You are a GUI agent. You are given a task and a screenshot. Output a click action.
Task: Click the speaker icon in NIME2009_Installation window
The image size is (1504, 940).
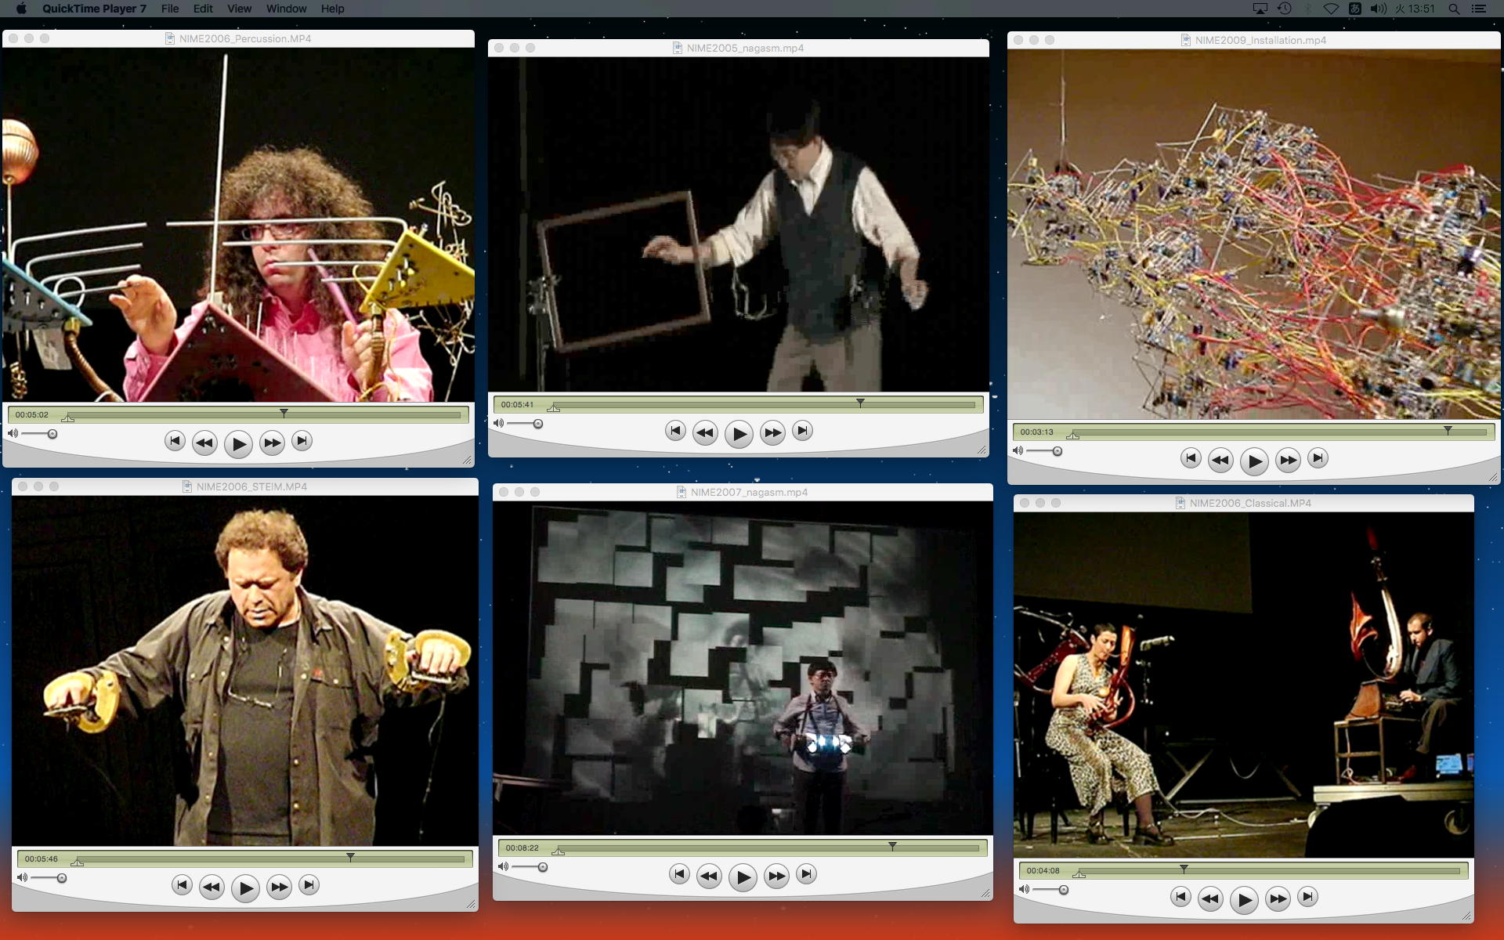pyautogui.click(x=1018, y=450)
